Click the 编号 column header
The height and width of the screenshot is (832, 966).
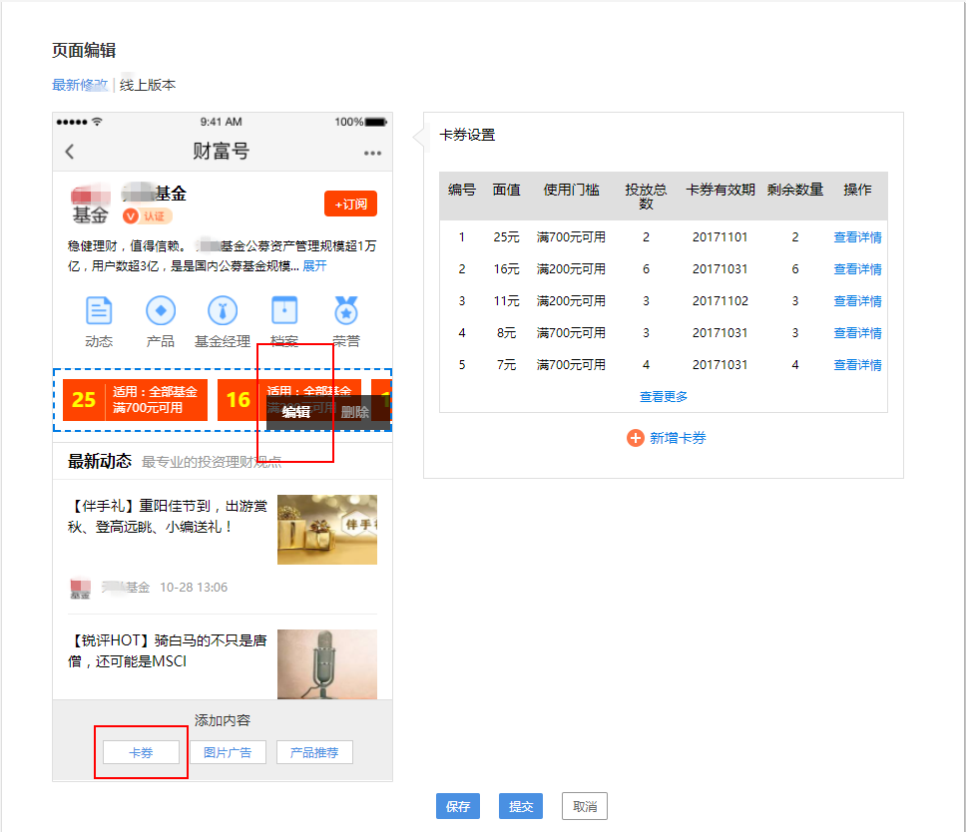(x=462, y=190)
